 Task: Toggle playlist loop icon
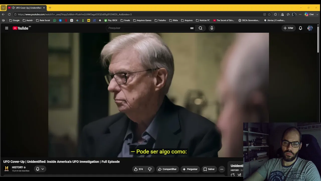pyautogui.click(x=233, y=175)
